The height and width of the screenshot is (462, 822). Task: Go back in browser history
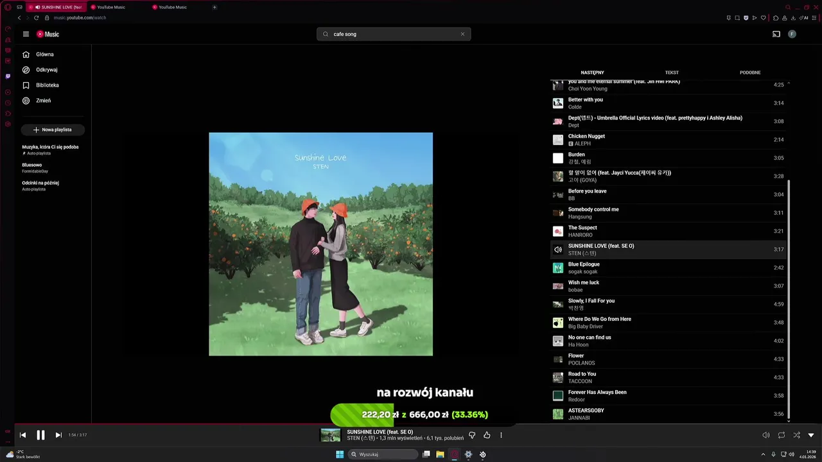click(19, 18)
